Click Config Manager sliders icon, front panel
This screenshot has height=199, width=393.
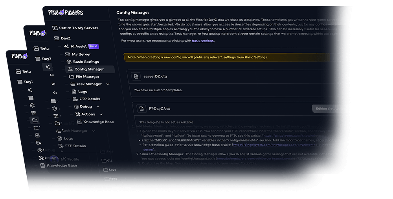click(70, 69)
